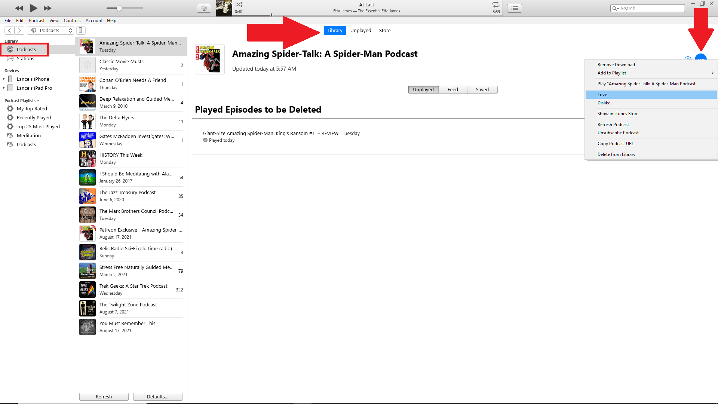
Task: Choose Refresh Podcast menu entry
Action: pos(651,125)
